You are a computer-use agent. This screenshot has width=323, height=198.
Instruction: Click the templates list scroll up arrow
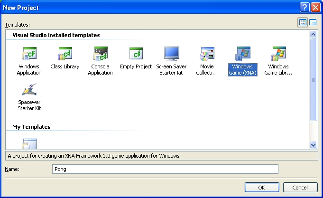[x=313, y=34]
